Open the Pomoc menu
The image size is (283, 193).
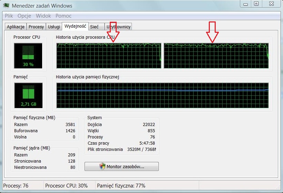point(64,16)
